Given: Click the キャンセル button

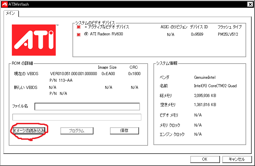Looking at the screenshot, I should tap(237, 159).
